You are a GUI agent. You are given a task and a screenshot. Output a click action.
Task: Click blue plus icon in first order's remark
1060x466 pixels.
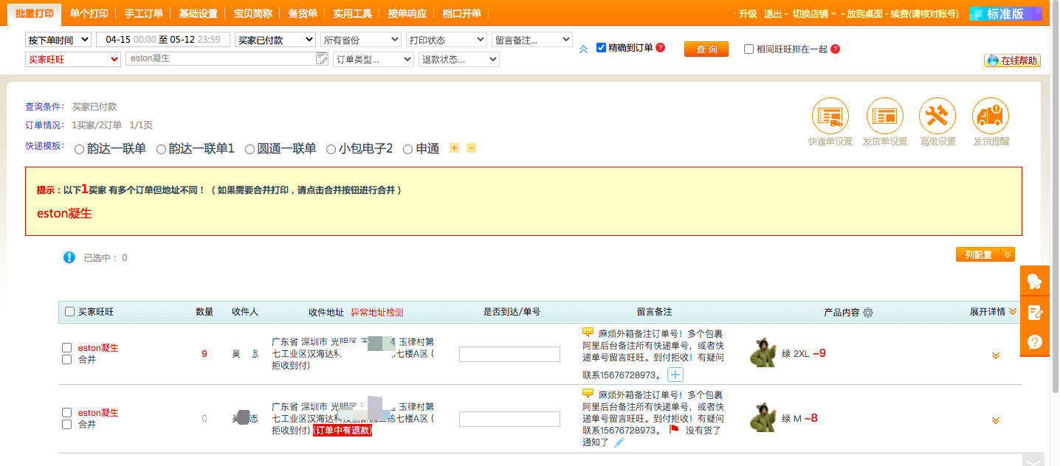(675, 375)
